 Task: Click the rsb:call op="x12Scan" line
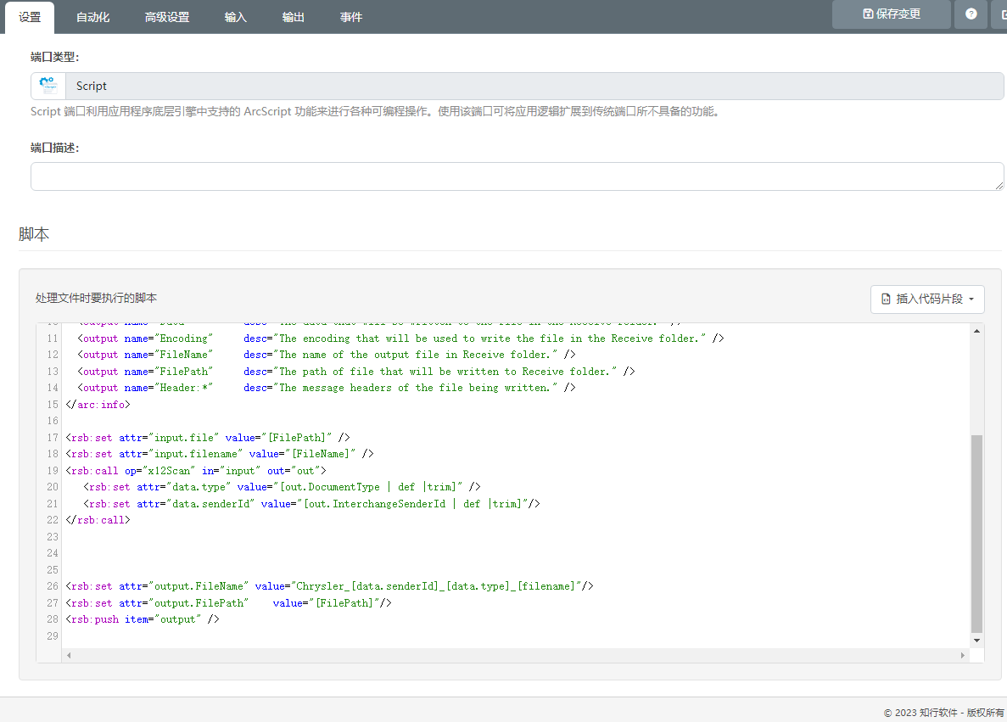point(196,471)
